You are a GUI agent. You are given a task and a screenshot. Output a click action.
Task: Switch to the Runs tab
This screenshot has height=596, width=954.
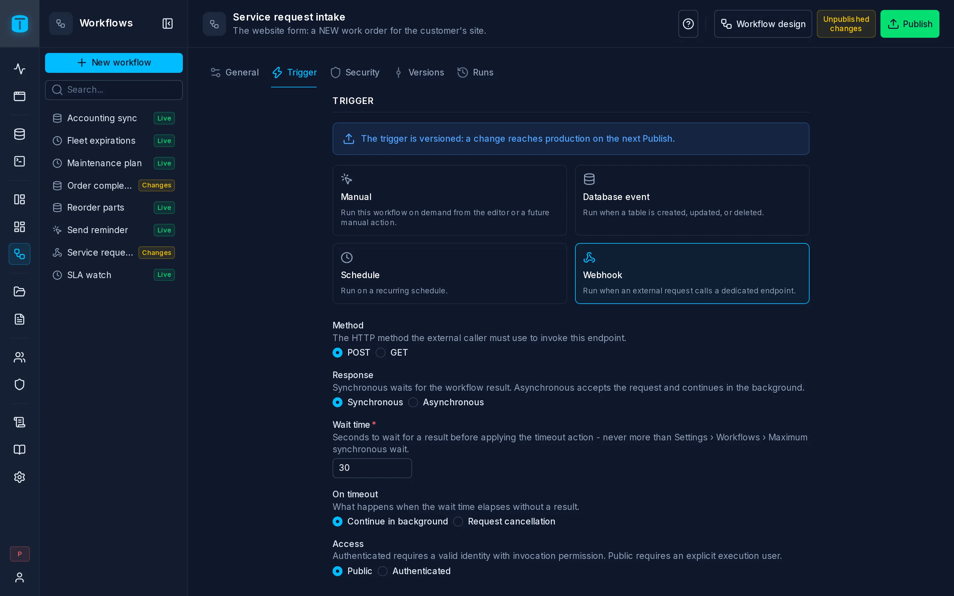(475, 73)
